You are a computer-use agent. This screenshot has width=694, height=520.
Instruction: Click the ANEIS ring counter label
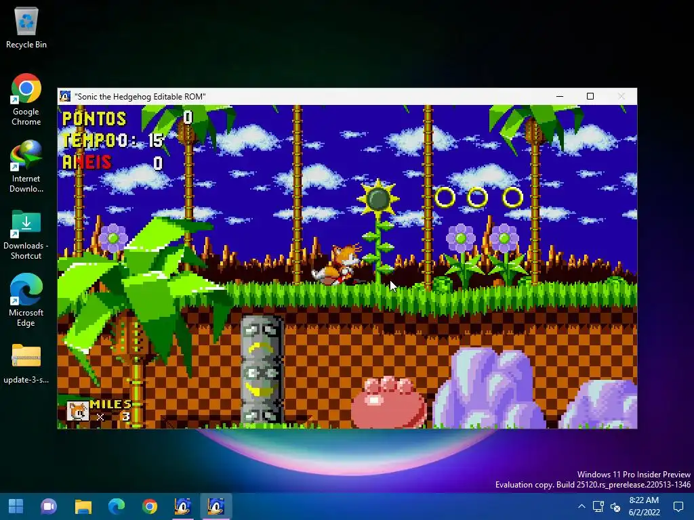(x=87, y=162)
